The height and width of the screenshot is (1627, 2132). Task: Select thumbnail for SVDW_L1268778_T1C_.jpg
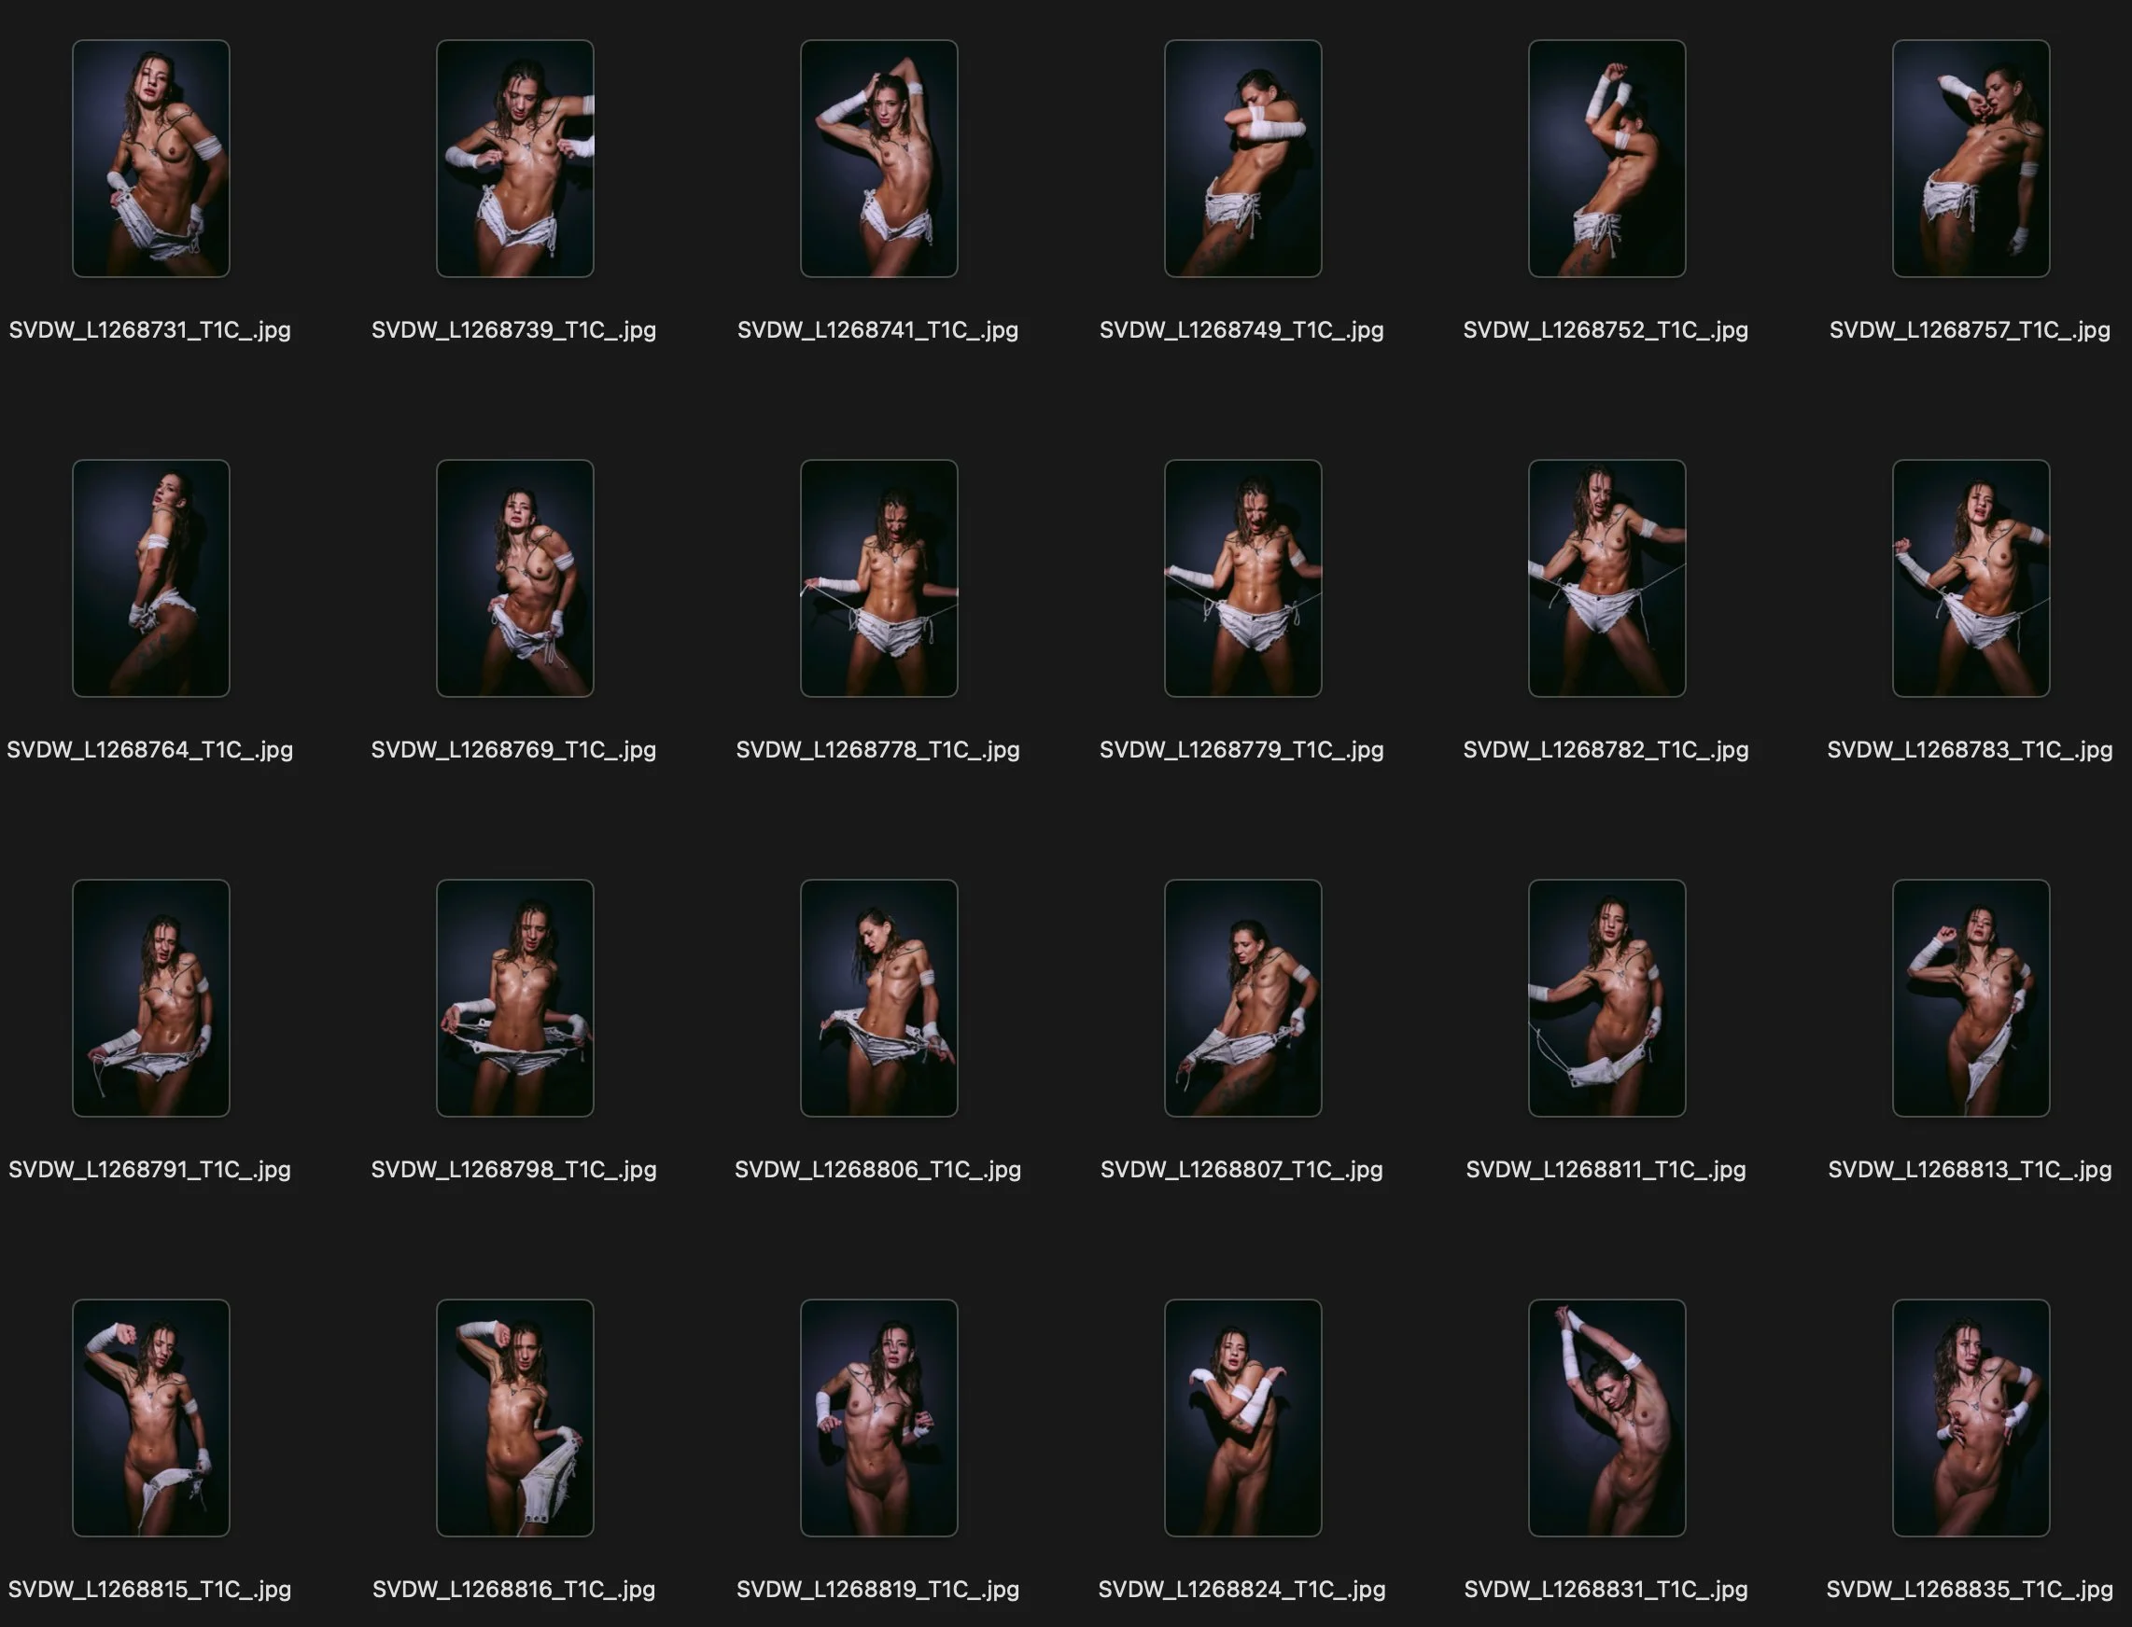coord(878,578)
